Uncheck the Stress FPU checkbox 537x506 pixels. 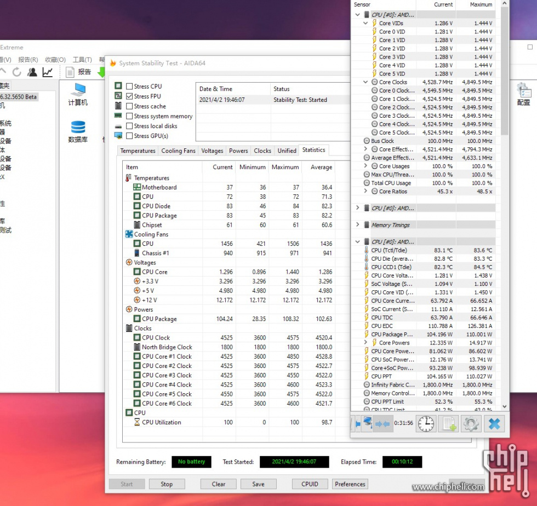129,96
